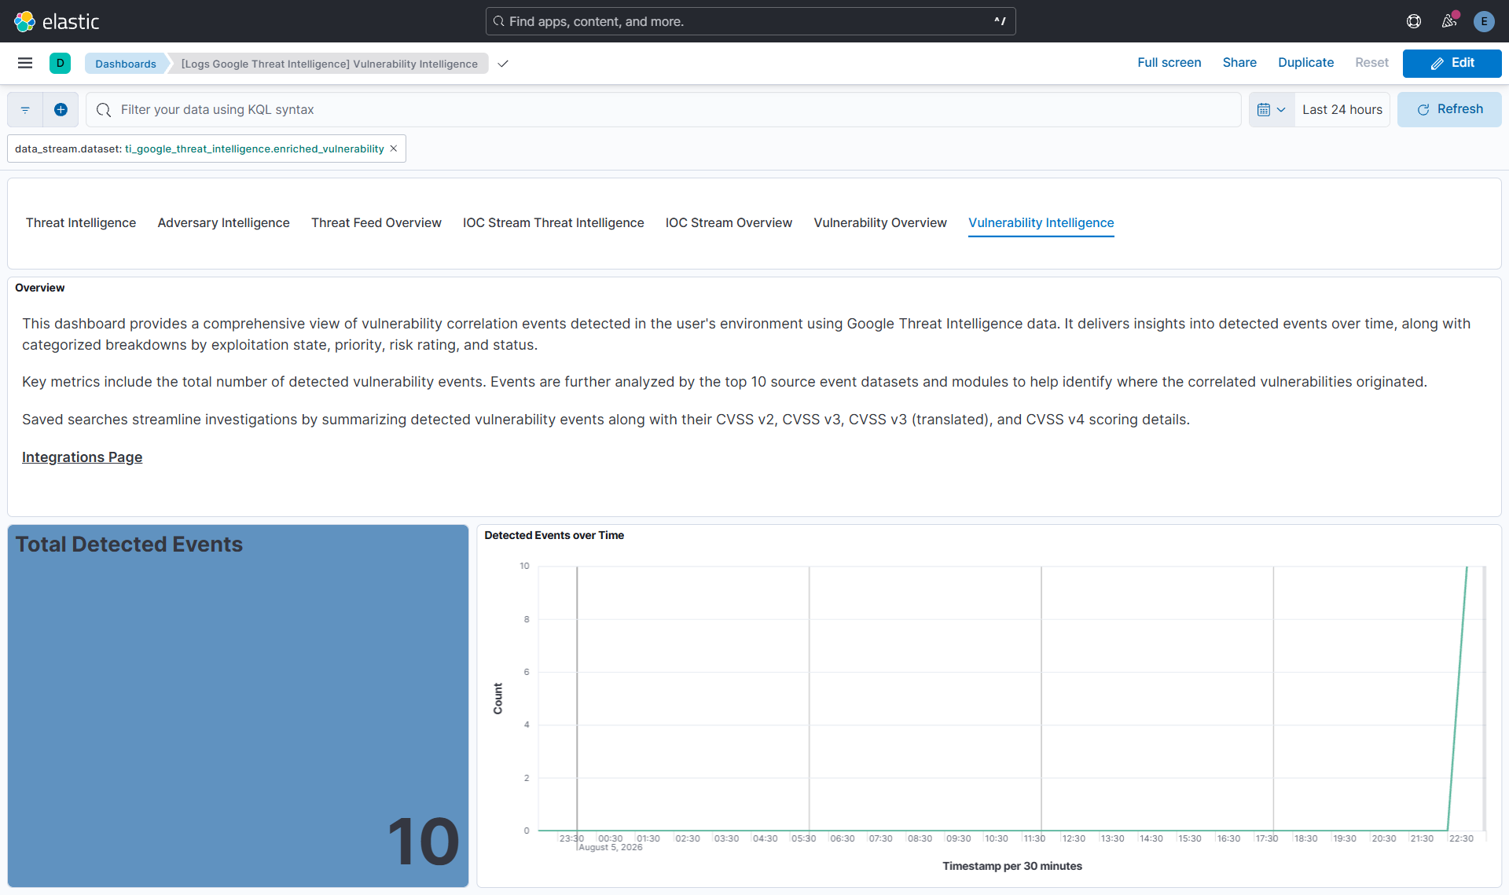Switch to Threat Intelligence tab
This screenshot has width=1509, height=895.
[x=81, y=223]
